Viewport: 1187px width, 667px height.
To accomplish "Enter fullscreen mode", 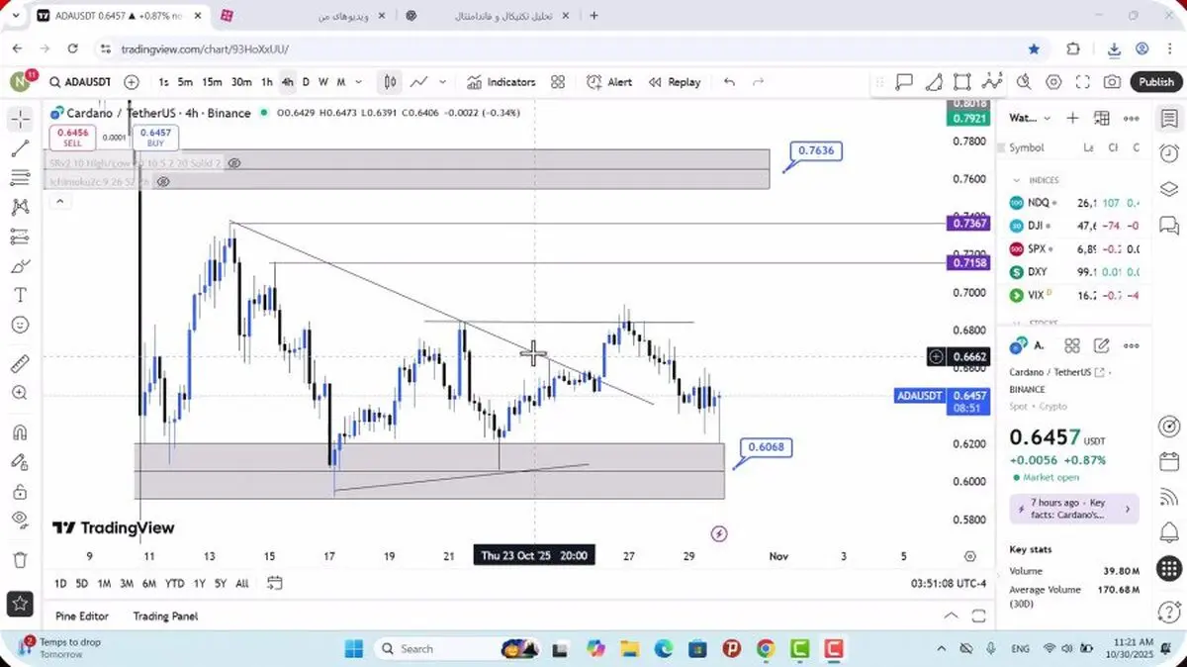I will tap(1083, 83).
